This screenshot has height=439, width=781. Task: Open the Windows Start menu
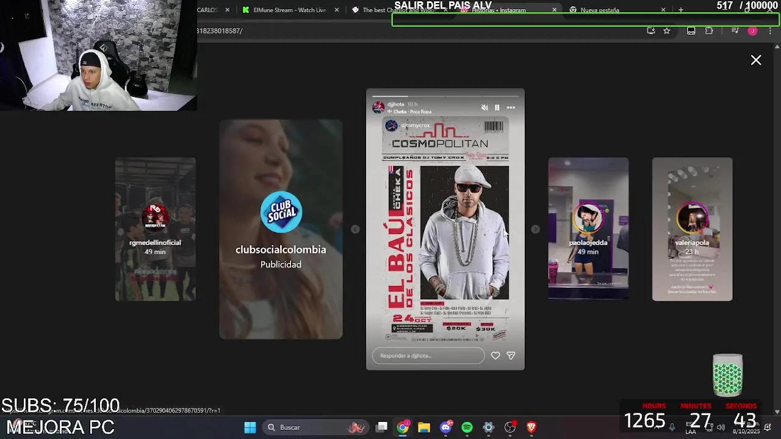[x=250, y=427]
